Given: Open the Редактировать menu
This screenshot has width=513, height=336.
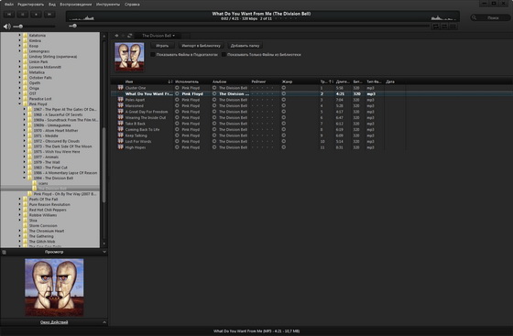Looking at the screenshot, I should point(31,5).
